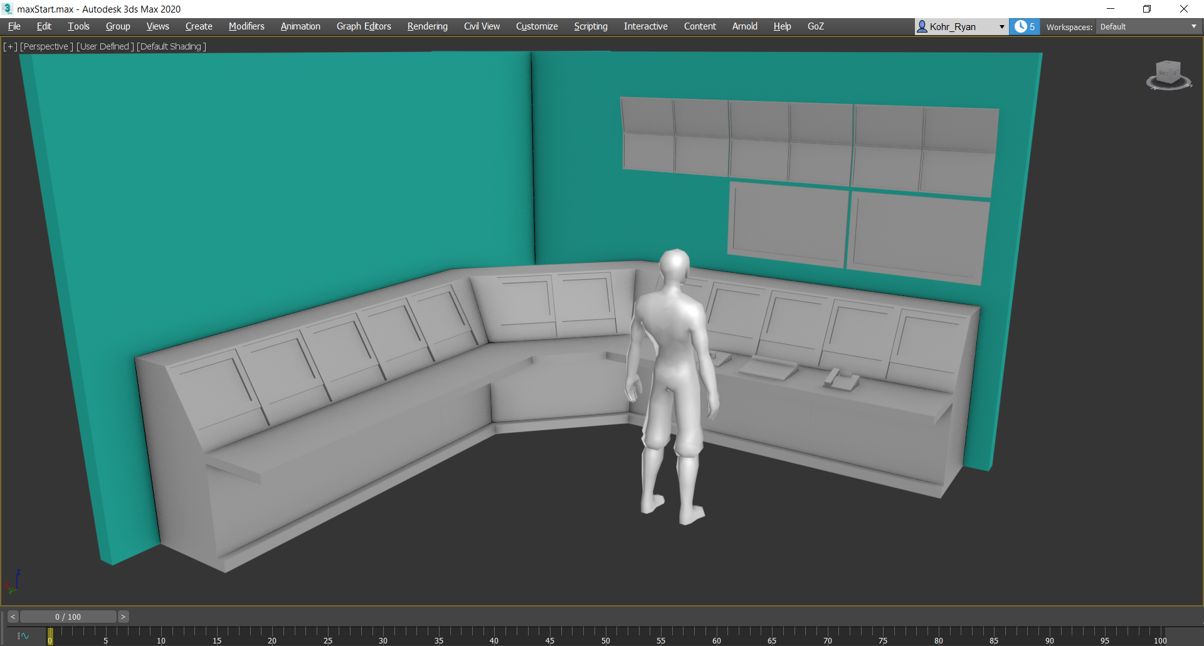
Task: Click the 0 / 100 time slider
Action: click(x=68, y=617)
